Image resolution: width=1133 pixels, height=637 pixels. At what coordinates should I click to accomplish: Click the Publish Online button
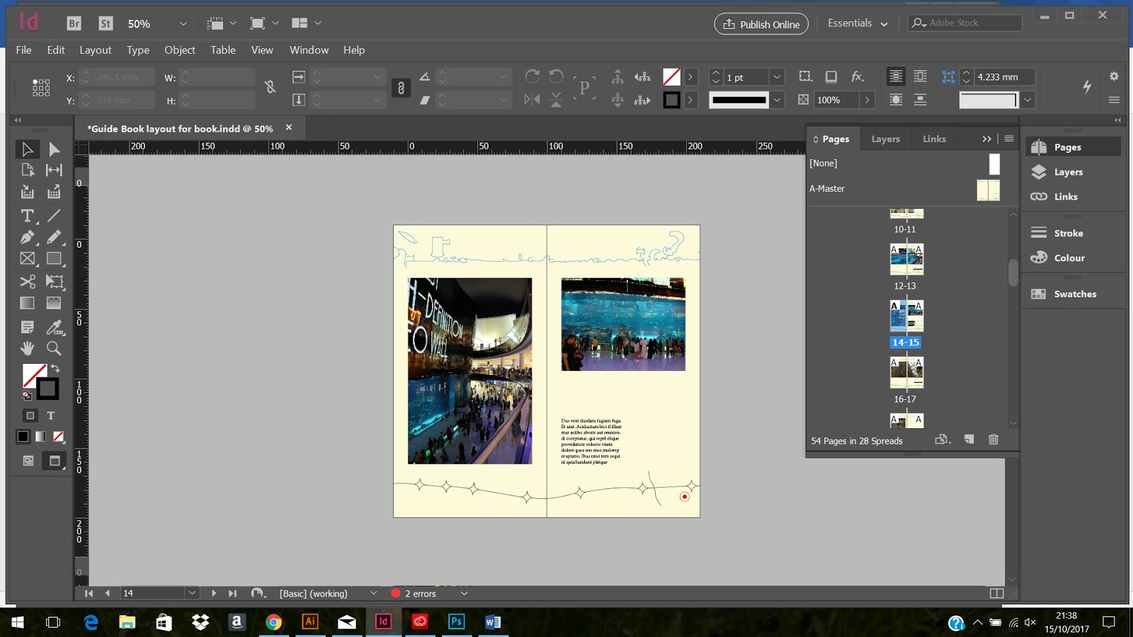click(761, 24)
